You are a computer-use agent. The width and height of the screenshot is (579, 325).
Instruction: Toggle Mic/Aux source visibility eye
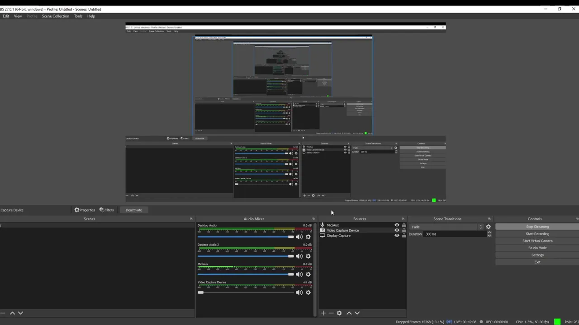(397, 225)
